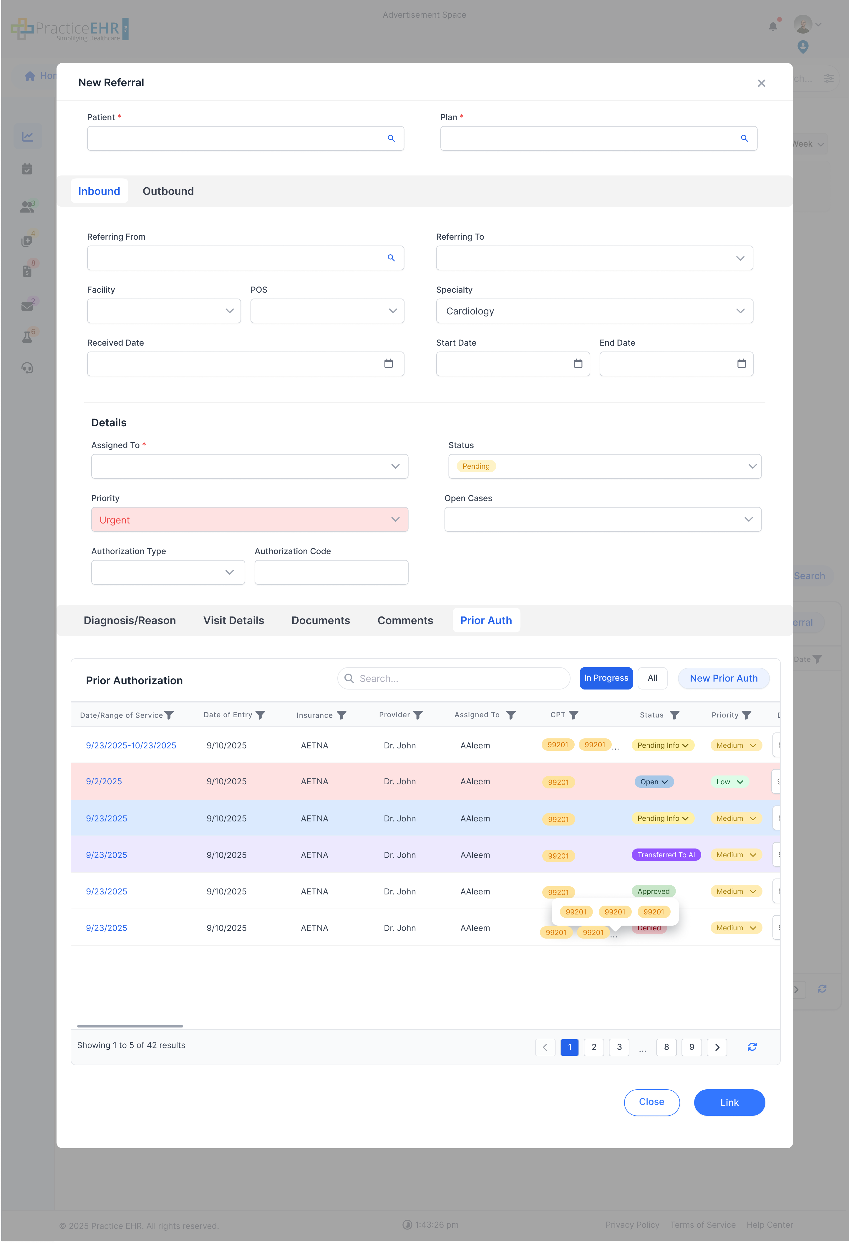849x1243 pixels.
Task: Click the horizontal table scrollbar
Action: click(x=130, y=1026)
